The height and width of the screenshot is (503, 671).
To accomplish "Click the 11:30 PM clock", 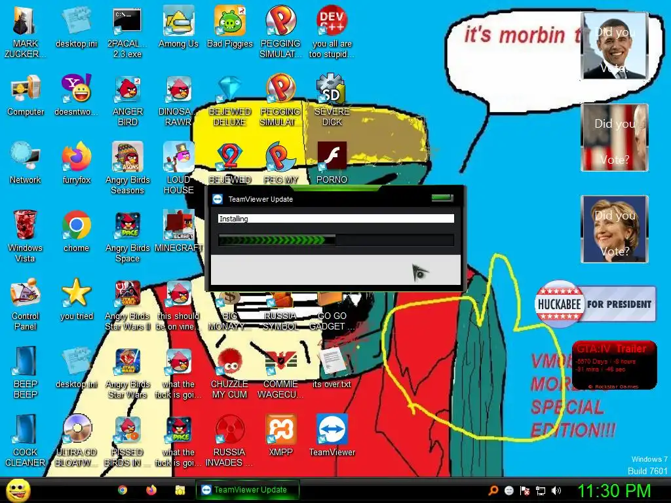I will [615, 491].
